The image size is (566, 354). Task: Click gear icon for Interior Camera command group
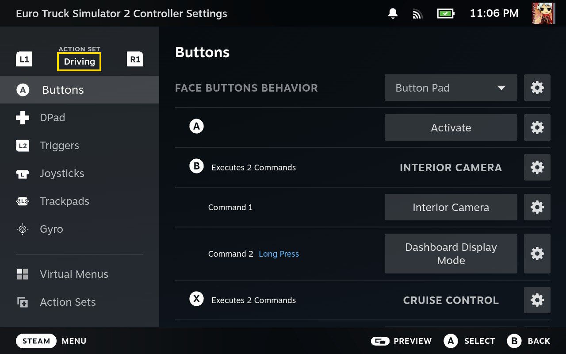click(x=537, y=167)
